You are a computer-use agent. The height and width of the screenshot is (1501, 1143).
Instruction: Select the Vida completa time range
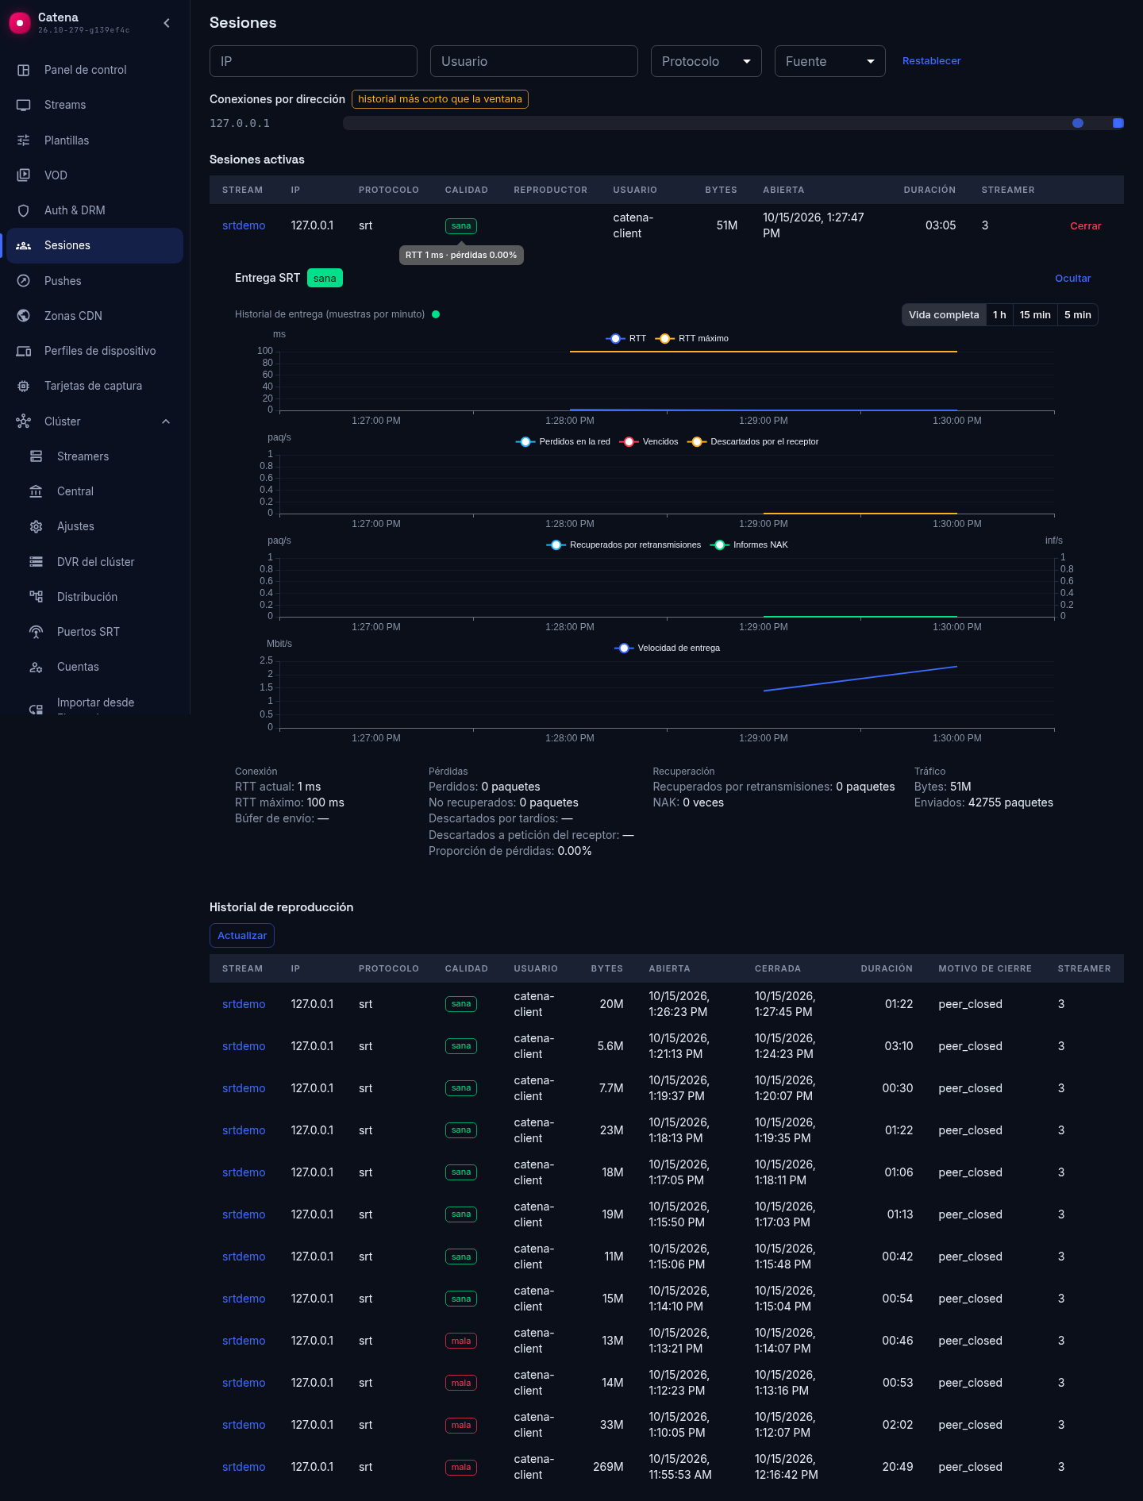click(x=944, y=315)
